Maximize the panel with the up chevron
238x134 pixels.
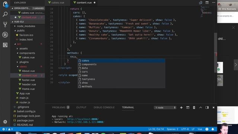tap(200, 108)
